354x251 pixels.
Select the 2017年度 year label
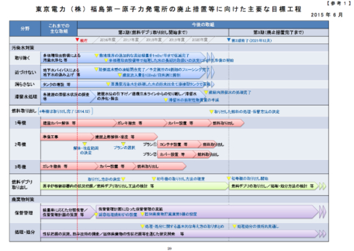pos(131,40)
